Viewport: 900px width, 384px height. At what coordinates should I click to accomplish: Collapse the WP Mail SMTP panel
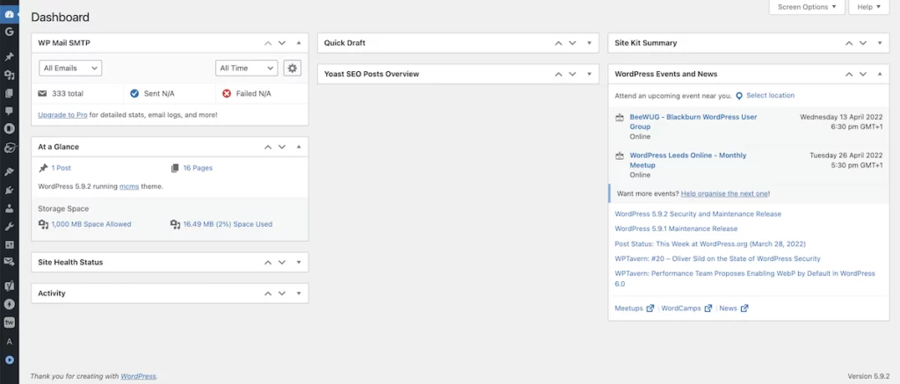299,43
